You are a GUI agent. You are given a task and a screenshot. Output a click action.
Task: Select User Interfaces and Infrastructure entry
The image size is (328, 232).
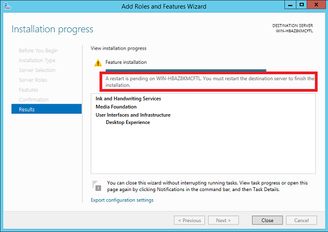(x=133, y=115)
